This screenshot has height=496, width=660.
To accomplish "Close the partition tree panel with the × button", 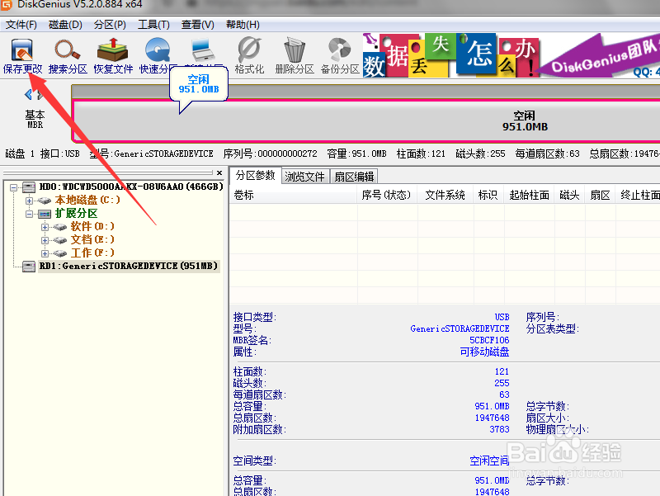I will pyautogui.click(x=218, y=172).
